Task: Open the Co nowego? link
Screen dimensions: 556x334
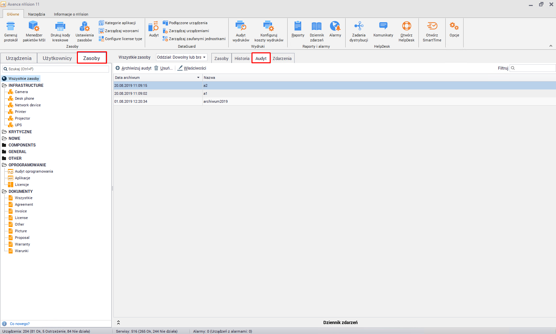Action: point(20,324)
